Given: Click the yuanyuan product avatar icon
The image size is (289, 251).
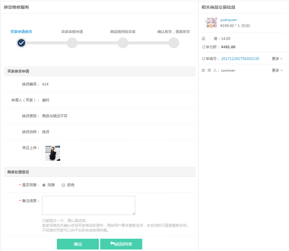Looking at the screenshot, I should [211, 22].
